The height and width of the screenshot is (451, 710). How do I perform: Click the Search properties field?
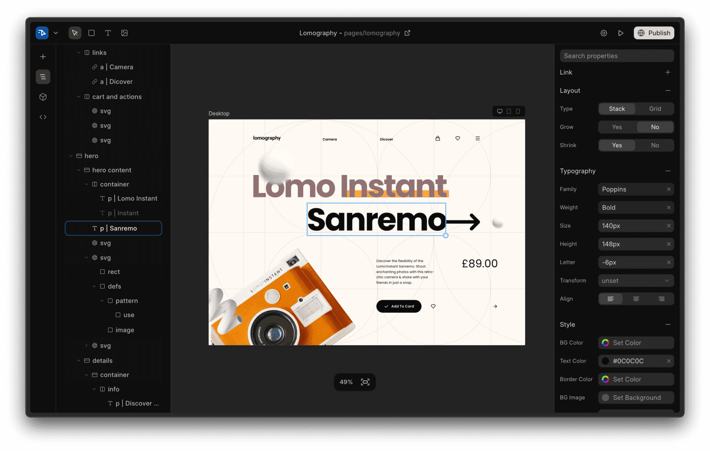pyautogui.click(x=617, y=56)
